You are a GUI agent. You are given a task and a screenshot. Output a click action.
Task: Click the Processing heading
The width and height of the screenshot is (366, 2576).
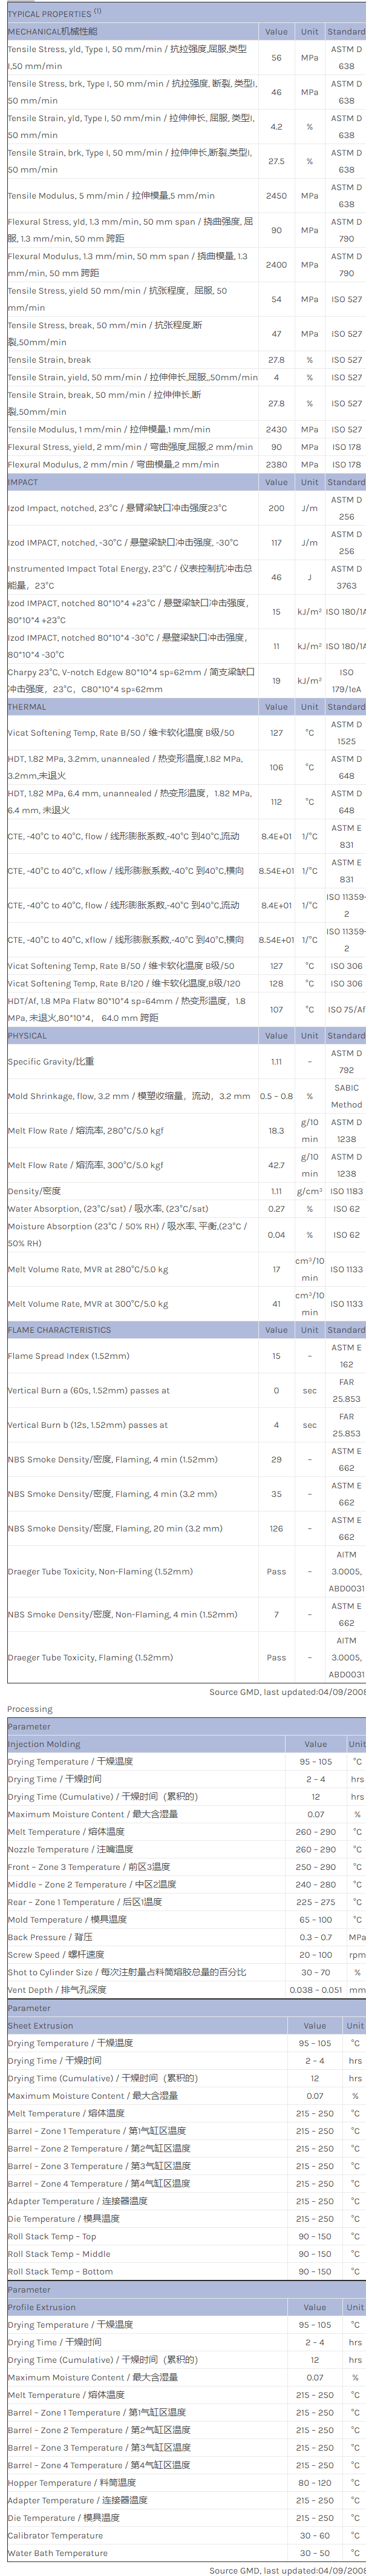[x=30, y=1709]
